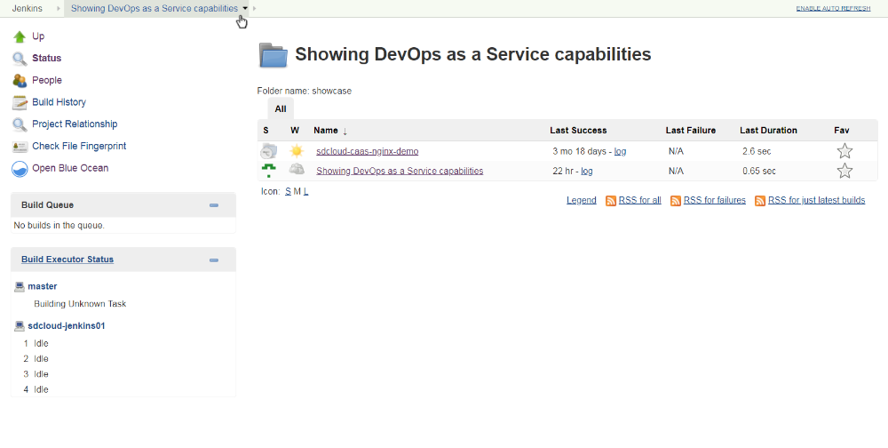Sort by Last Failure column
This screenshot has width=888, height=448.
(690, 131)
